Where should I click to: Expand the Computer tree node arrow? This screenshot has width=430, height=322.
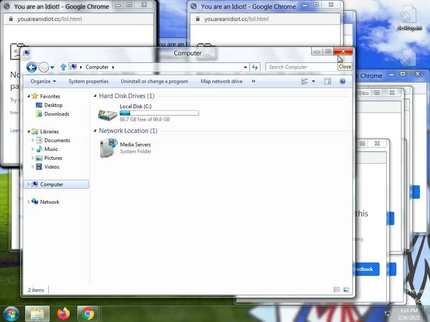(29, 184)
